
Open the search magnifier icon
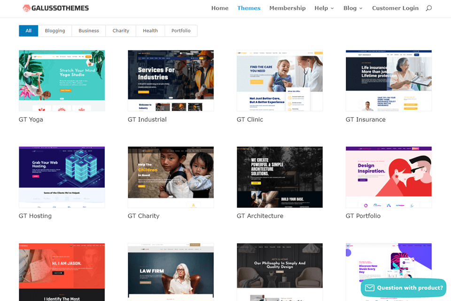click(x=429, y=8)
